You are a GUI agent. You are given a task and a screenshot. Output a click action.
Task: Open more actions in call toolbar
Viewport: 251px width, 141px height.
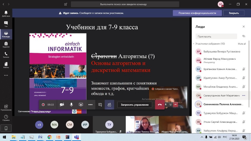click(90, 105)
